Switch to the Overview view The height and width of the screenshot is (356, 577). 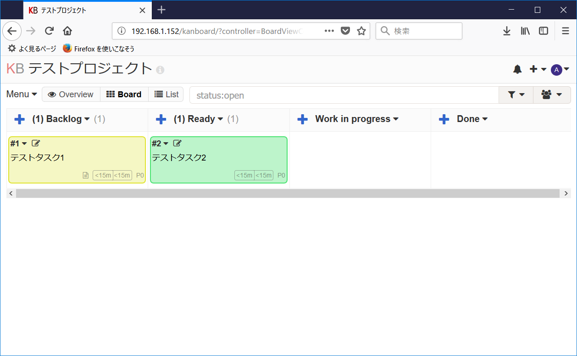pyautogui.click(x=71, y=94)
